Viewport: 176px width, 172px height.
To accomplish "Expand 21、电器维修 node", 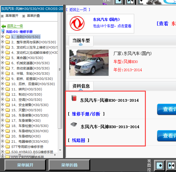I will pos(2,141).
